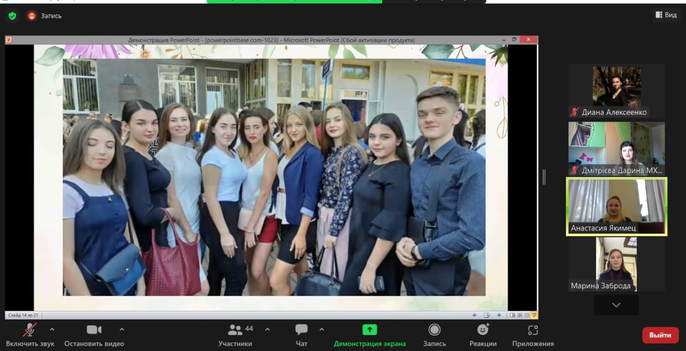Expand the chat options arrow
Viewport: 686px width, 351px height.
tap(322, 329)
